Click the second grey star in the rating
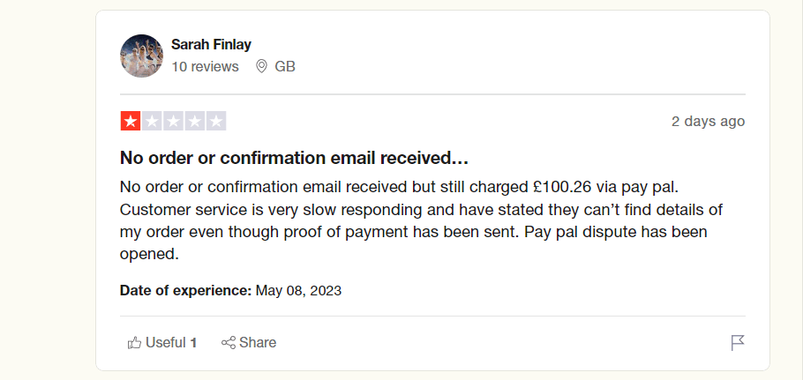Viewport: 803px width, 380px height. [151, 122]
